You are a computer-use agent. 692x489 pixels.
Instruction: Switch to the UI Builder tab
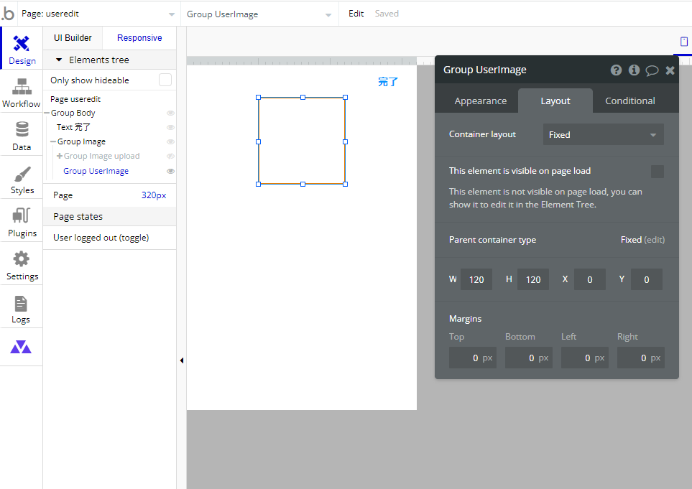click(73, 38)
